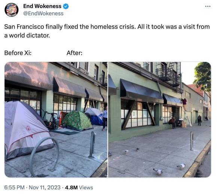Click the "Before Xi:" caption text
This screenshot has width=217, height=195.
click(x=18, y=53)
